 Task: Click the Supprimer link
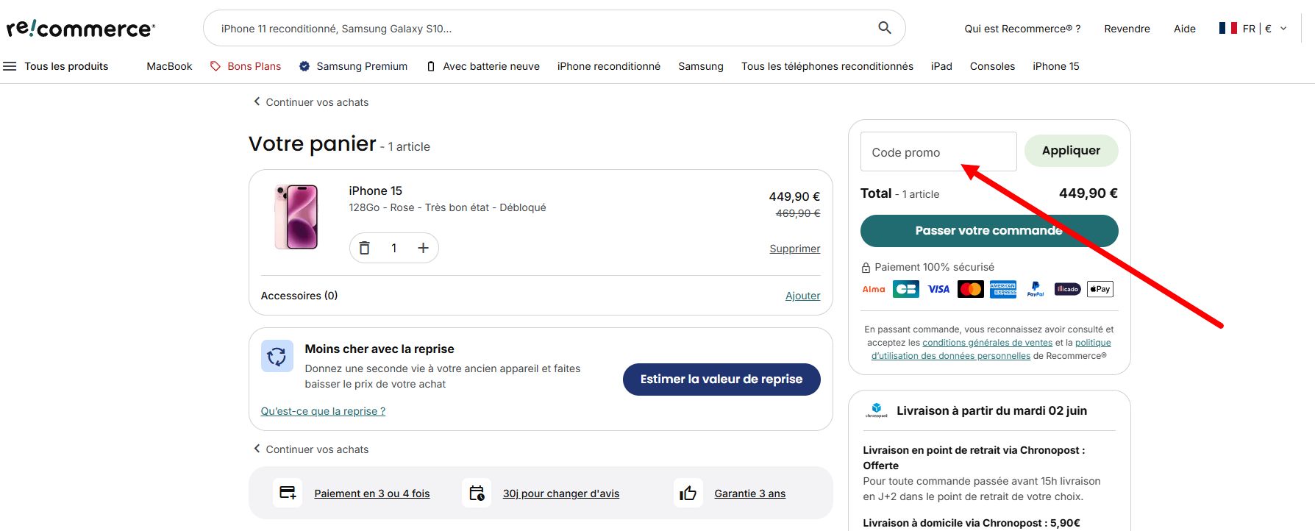(x=795, y=249)
